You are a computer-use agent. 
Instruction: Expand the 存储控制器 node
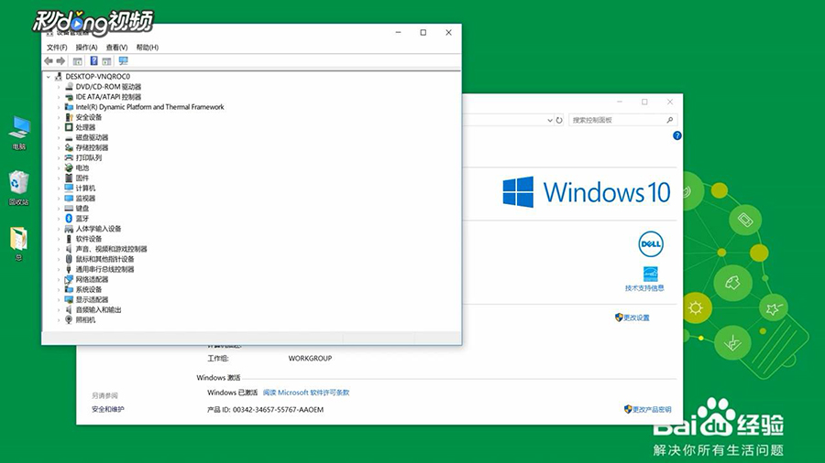(x=59, y=147)
